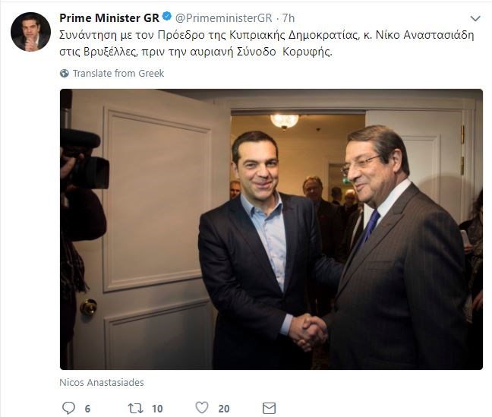The width and height of the screenshot is (492, 417).
Task: Click the reply speech bubble icon
Action: (68, 408)
